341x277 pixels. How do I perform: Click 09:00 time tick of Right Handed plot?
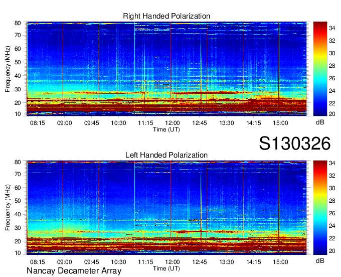64,123
